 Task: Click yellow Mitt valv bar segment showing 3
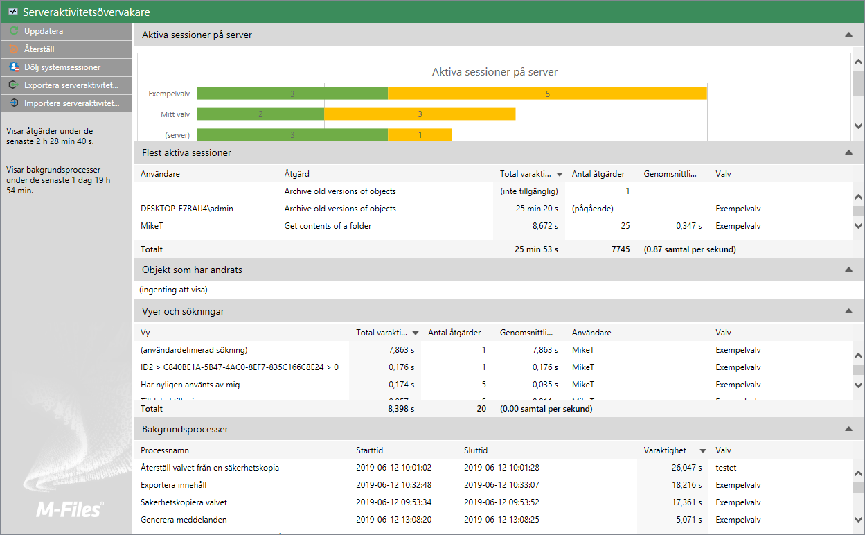pyautogui.click(x=420, y=114)
